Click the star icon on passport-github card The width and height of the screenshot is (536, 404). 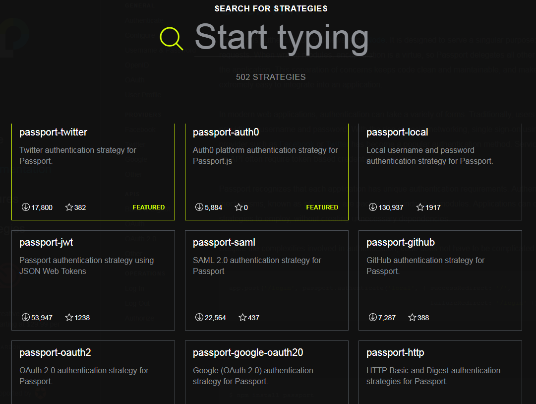(412, 317)
